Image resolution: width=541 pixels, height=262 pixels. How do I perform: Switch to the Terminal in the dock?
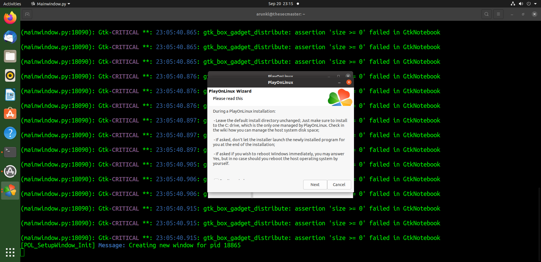[x=10, y=152]
